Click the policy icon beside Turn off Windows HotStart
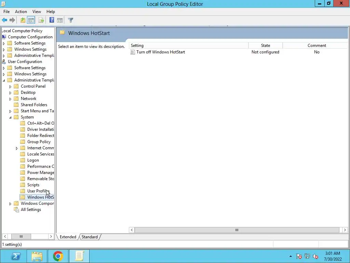Image resolution: width=350 pixels, height=263 pixels. click(133, 52)
